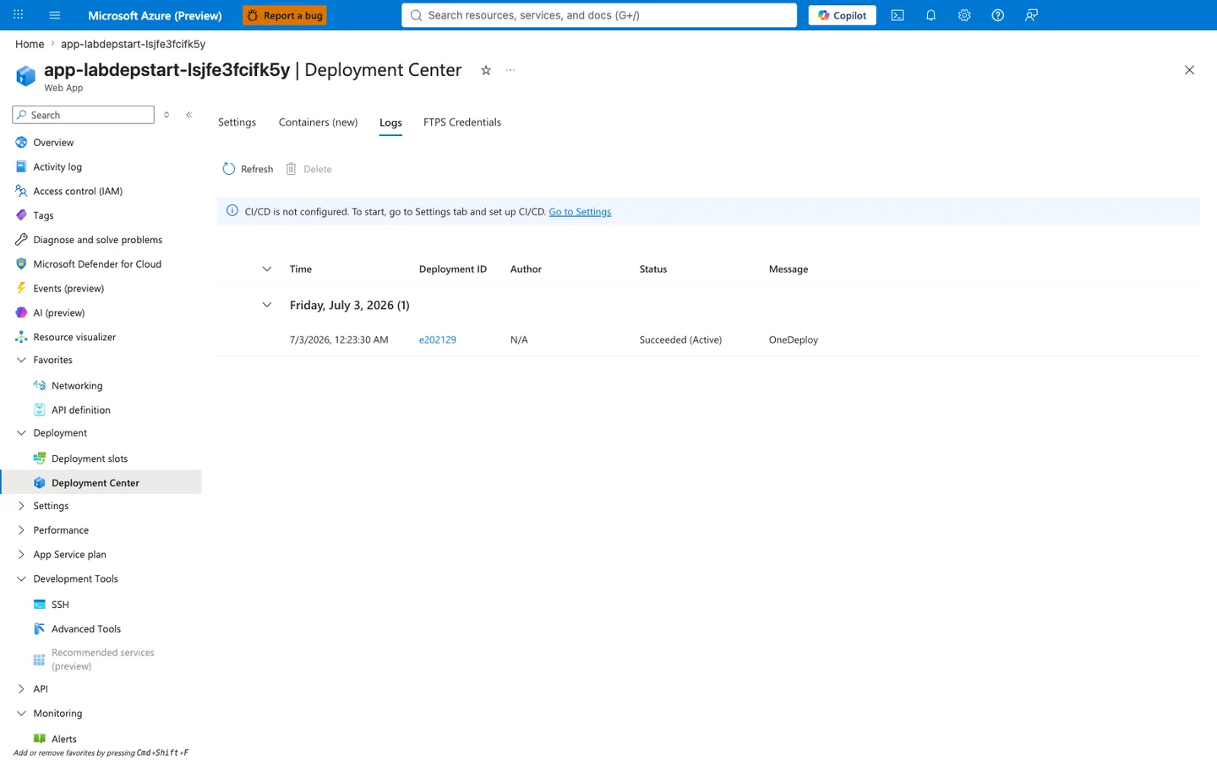The width and height of the screenshot is (1217, 760).
Task: Open Recommended services (preview)
Action: pos(102,660)
